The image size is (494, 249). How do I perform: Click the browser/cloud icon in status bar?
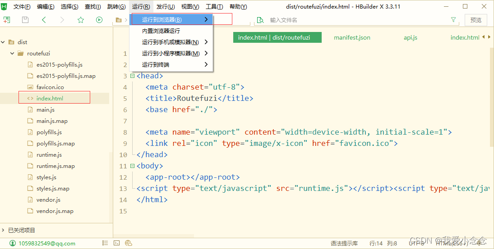(x=128, y=243)
